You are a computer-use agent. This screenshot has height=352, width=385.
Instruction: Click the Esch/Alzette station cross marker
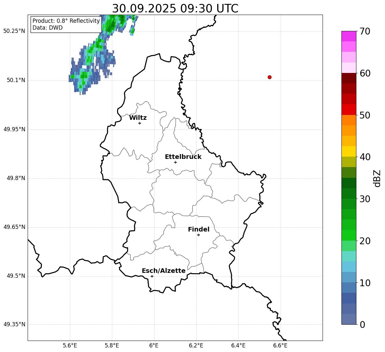(x=152, y=276)
